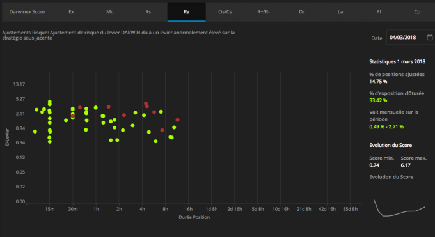Open the La tab
435x237 pixels.
click(340, 12)
